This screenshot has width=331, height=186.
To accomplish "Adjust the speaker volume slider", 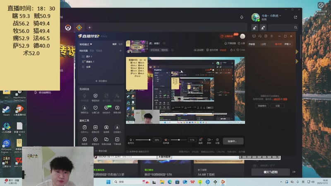I will [x=179, y=140].
